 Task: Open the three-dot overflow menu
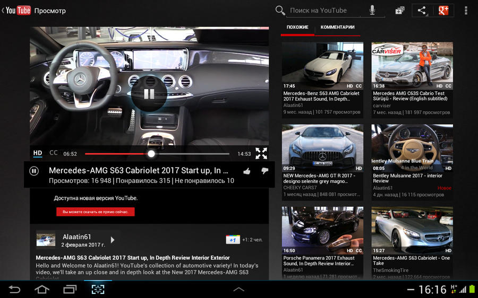tap(466, 11)
